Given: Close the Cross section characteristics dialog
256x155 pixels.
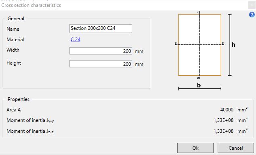Looking at the screenshot, I should [x=252, y=5].
